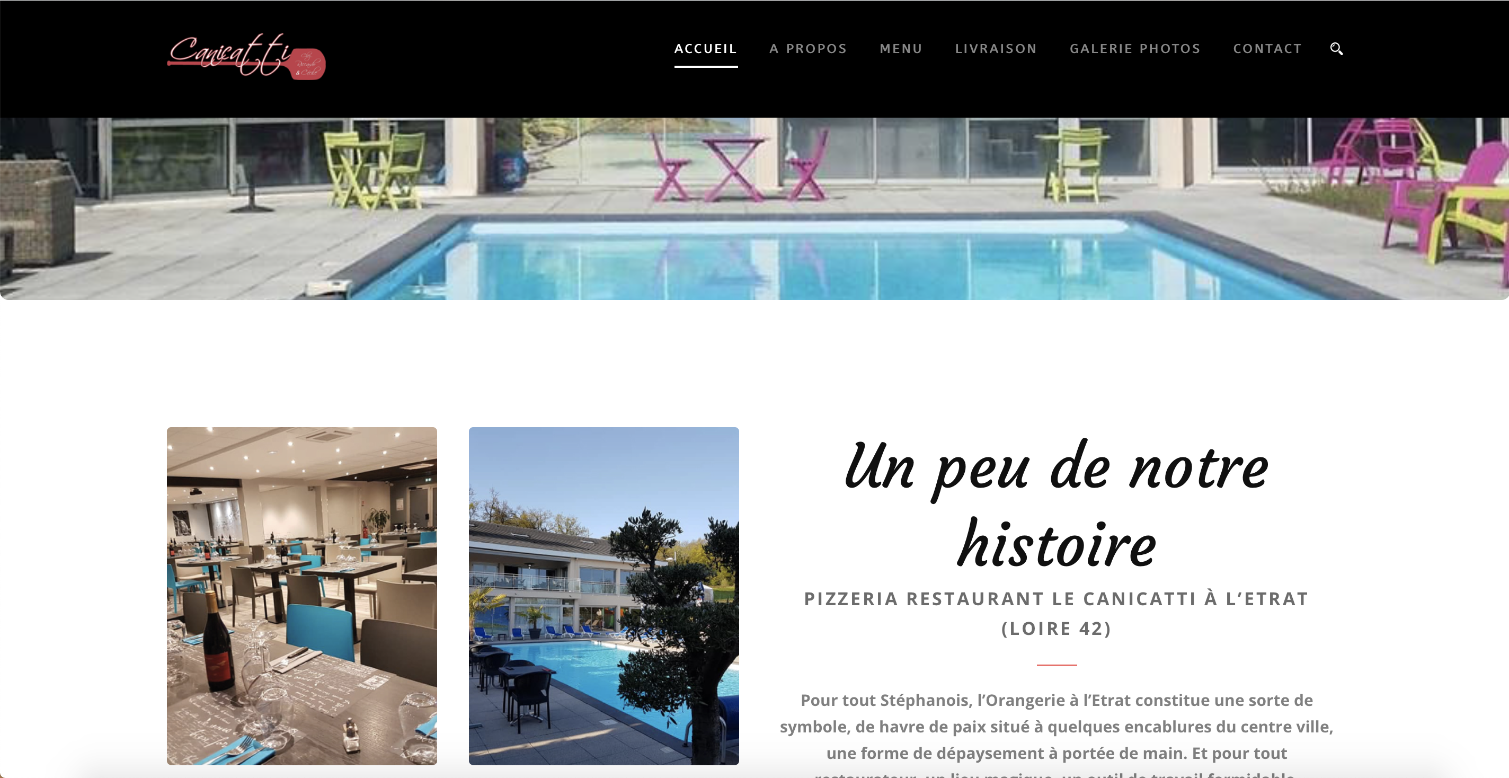The width and height of the screenshot is (1509, 778).
Task: Click the red divider line under subtitle
Action: [1056, 665]
